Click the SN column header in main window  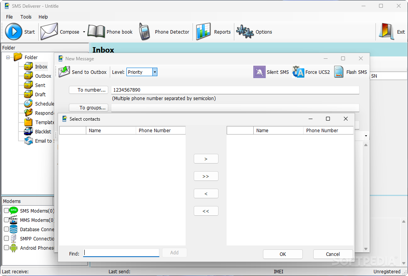click(x=388, y=76)
